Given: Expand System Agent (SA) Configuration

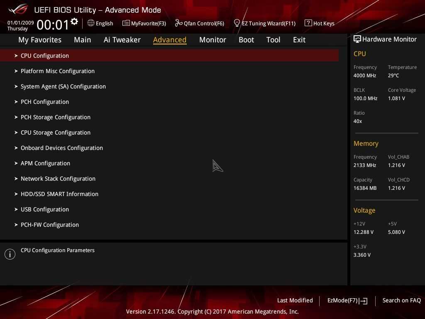Looking at the screenshot, I should (63, 86).
